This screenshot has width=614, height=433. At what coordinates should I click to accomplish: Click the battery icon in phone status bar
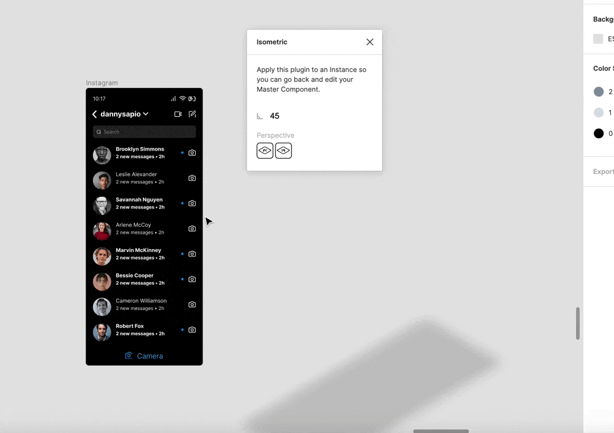tap(192, 98)
